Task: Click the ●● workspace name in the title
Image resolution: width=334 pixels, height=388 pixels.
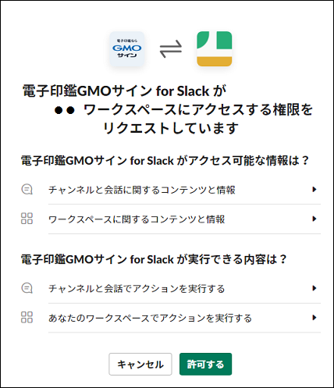Action: (x=65, y=111)
